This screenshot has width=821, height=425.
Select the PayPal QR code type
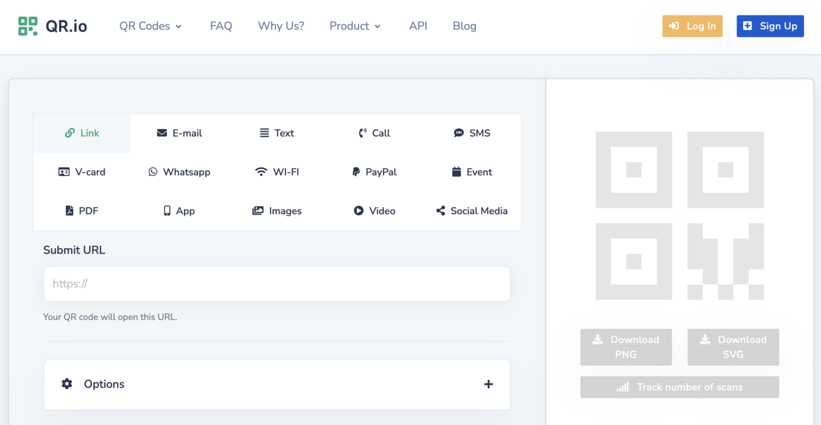click(374, 172)
